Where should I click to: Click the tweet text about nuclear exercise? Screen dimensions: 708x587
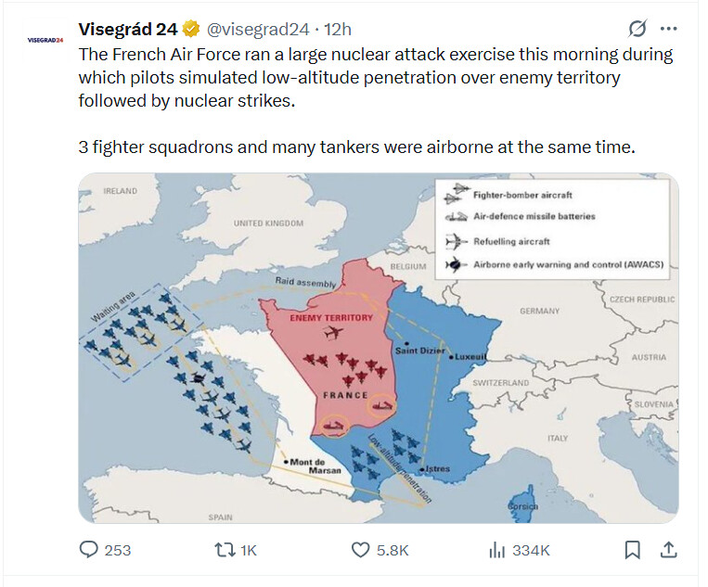(x=376, y=101)
